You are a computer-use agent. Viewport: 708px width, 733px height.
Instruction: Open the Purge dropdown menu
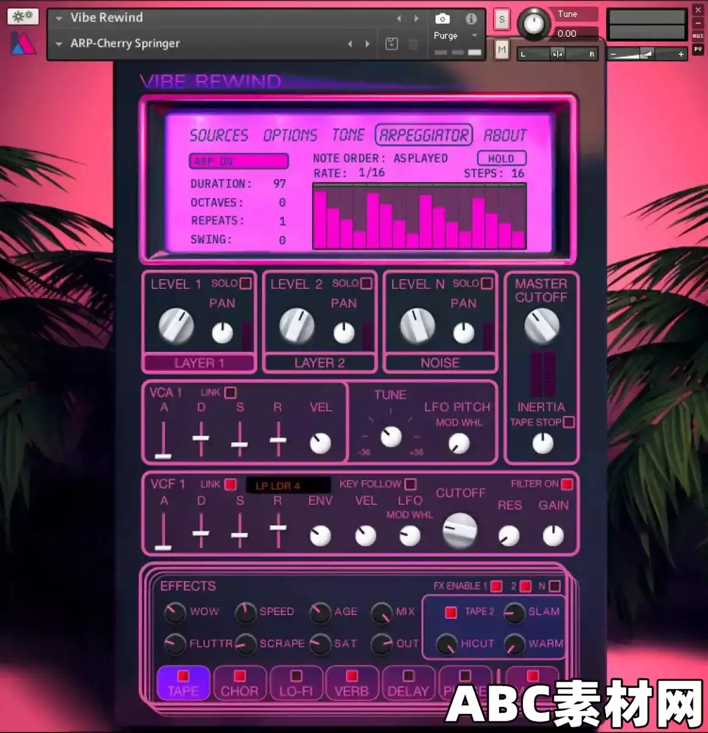474,35
